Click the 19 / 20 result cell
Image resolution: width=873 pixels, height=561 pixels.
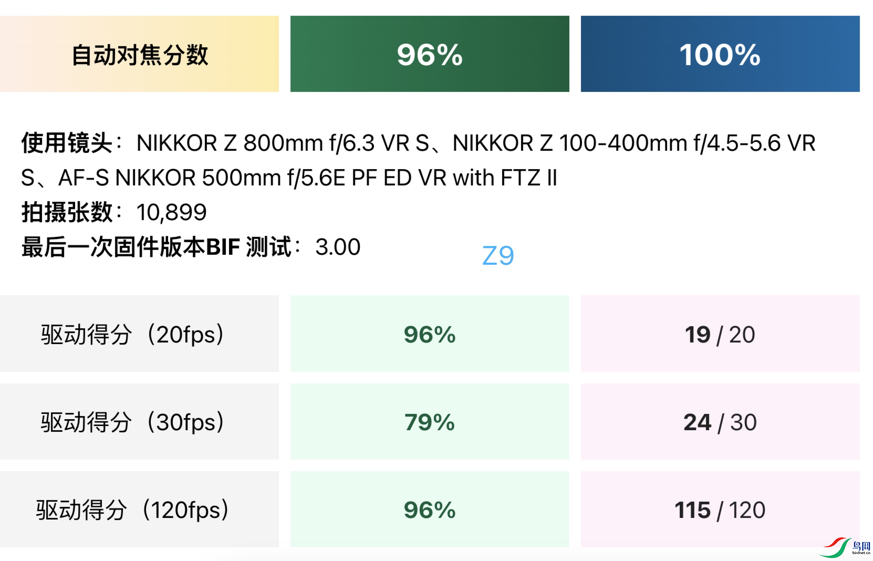coord(720,334)
